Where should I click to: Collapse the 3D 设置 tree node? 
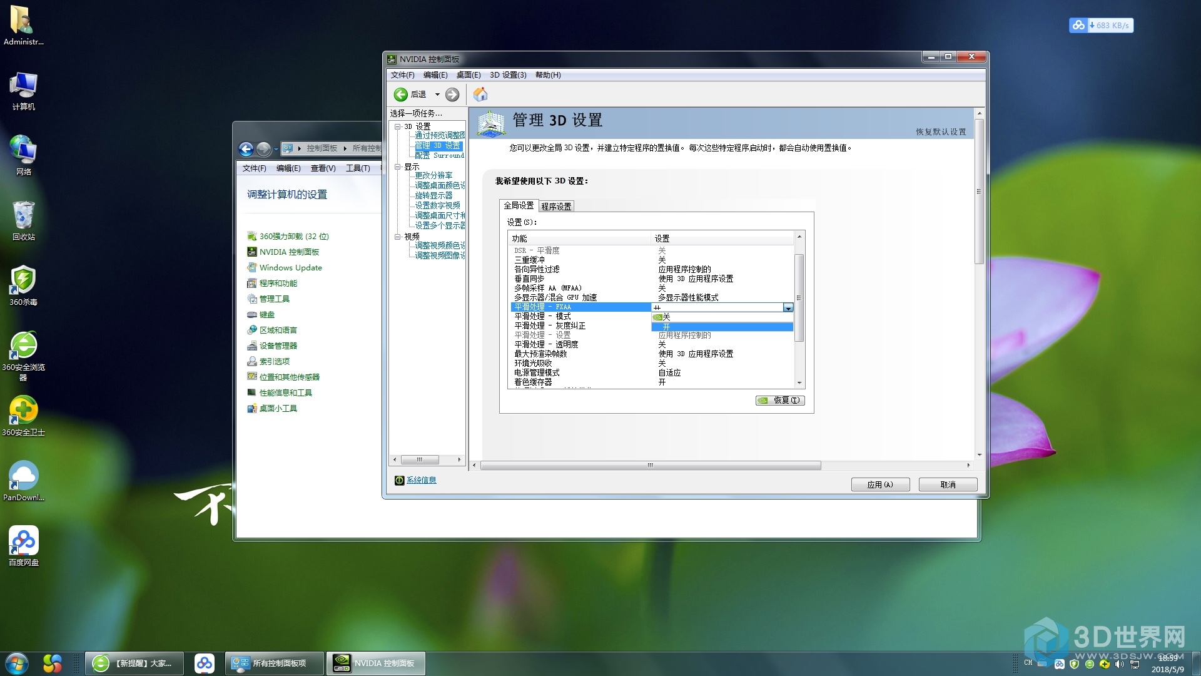[397, 126]
